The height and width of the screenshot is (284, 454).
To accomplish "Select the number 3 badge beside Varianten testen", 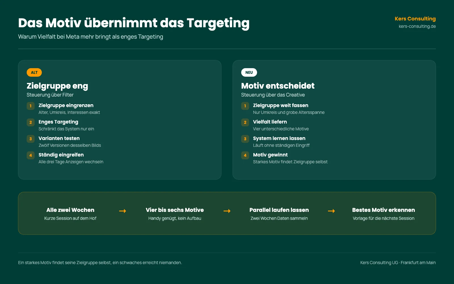I will (31, 139).
